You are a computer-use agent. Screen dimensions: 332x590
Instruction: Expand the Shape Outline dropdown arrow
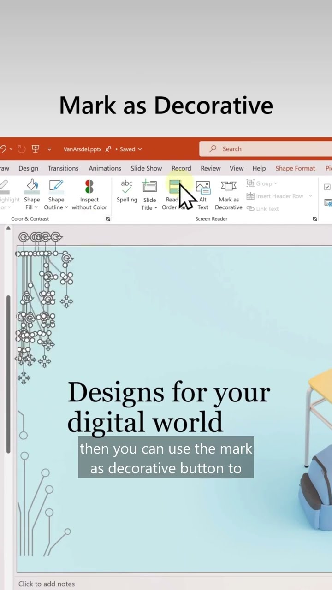click(x=66, y=207)
